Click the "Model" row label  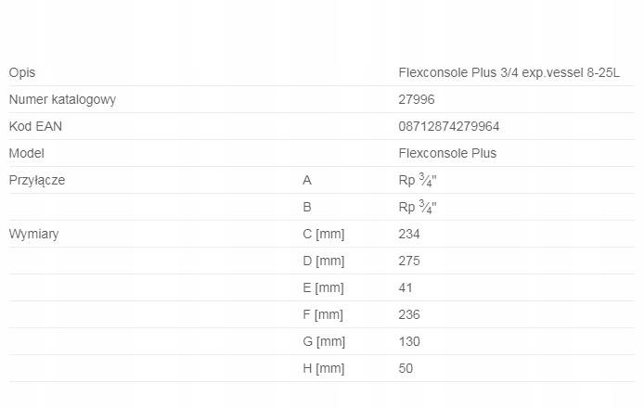click(26, 153)
